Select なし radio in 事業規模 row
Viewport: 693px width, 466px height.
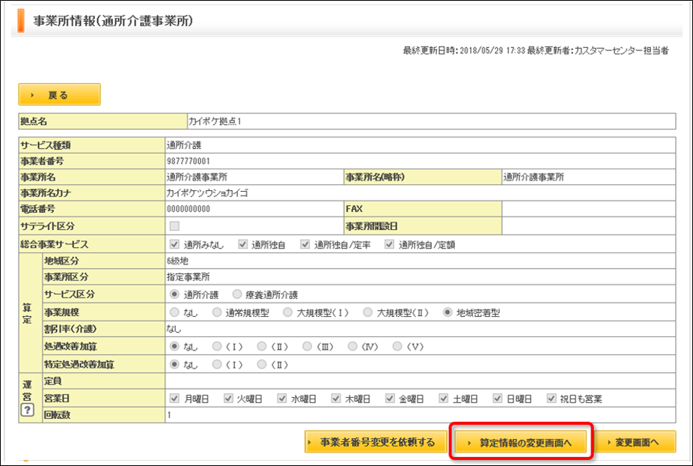(x=174, y=312)
